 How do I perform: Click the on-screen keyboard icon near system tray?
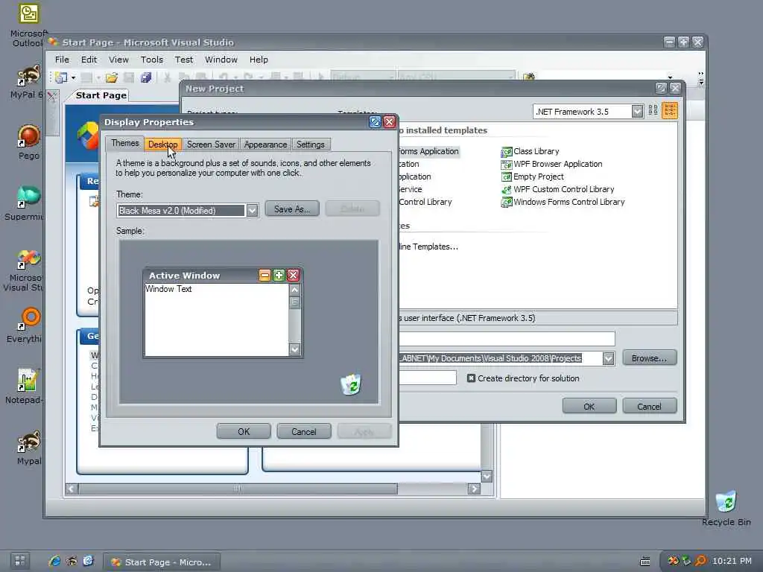pyautogui.click(x=645, y=562)
